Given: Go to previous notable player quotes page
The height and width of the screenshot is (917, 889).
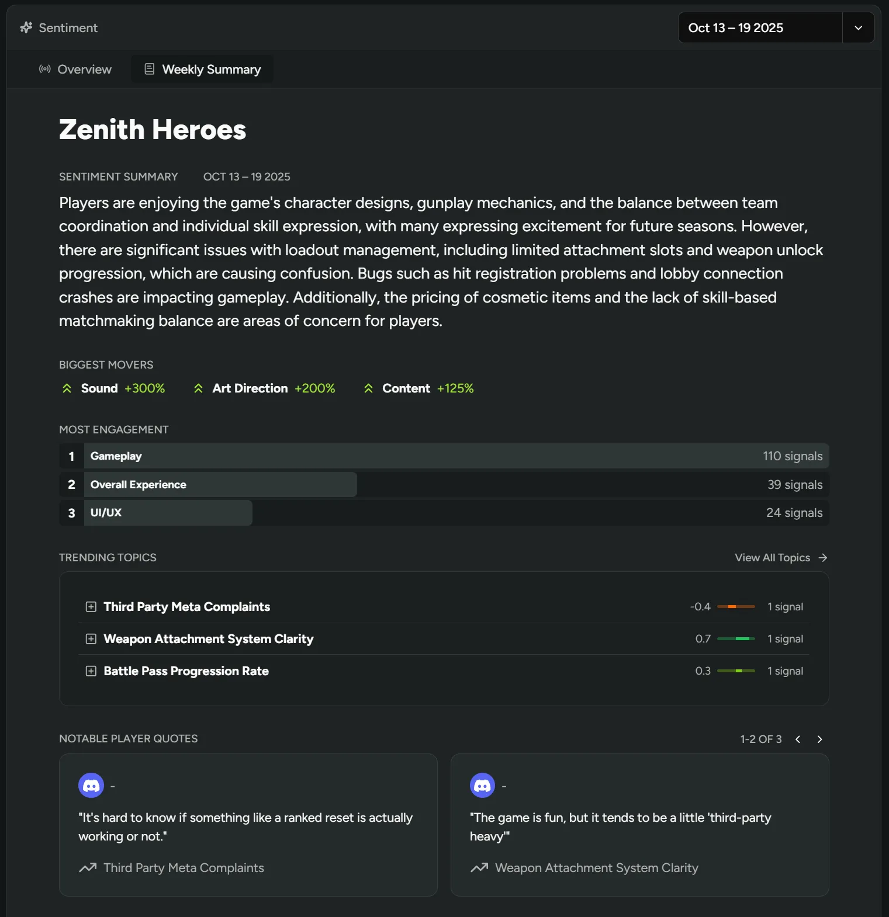Looking at the screenshot, I should (798, 739).
